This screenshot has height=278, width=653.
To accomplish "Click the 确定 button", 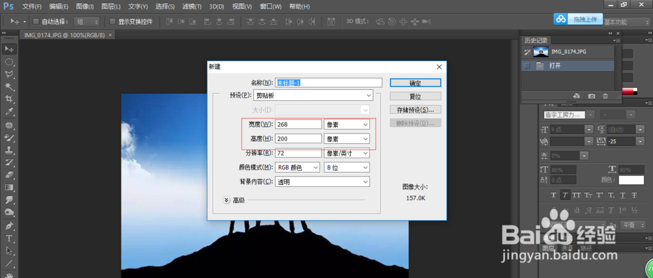I will 415,83.
